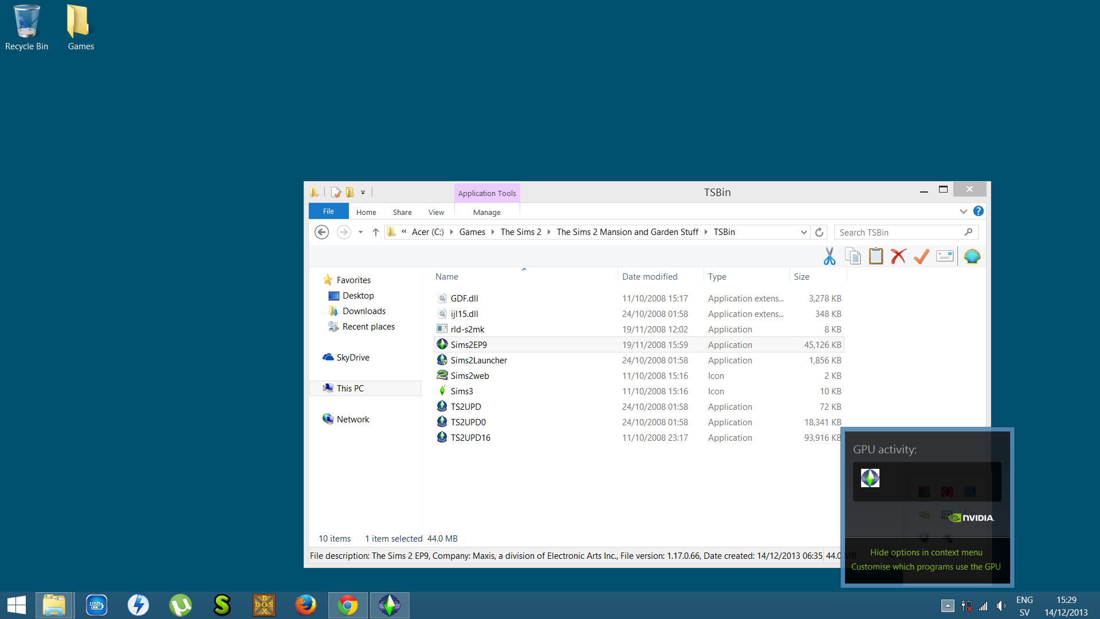Click the red X Delete icon
This screenshot has width=1100, height=619.
point(898,256)
